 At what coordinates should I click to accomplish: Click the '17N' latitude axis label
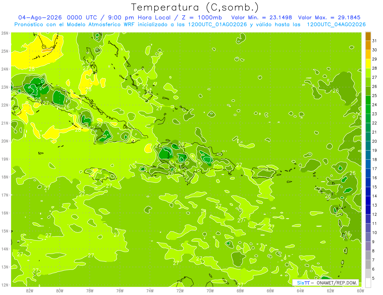[x=5, y=195]
